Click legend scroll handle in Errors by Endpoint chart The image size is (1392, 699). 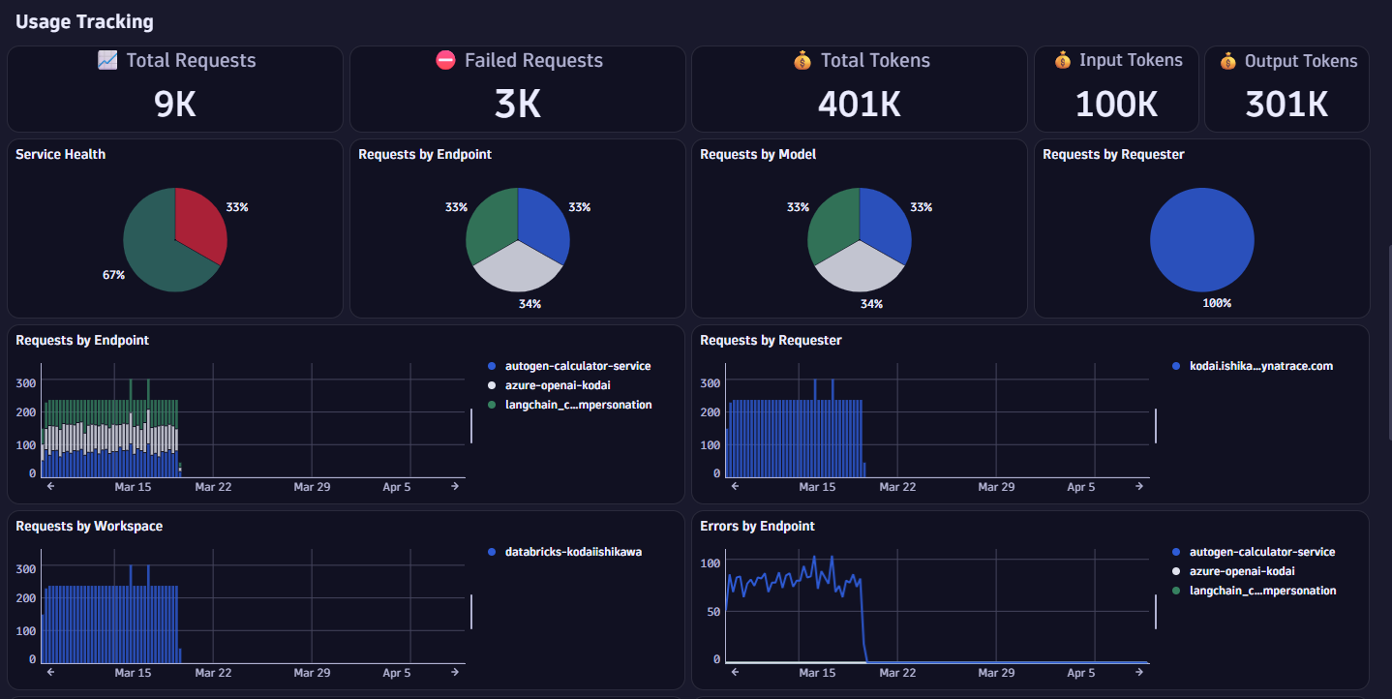pos(1156,612)
